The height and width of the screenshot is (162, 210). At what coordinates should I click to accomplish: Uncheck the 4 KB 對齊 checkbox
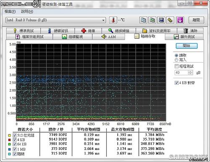(176, 83)
